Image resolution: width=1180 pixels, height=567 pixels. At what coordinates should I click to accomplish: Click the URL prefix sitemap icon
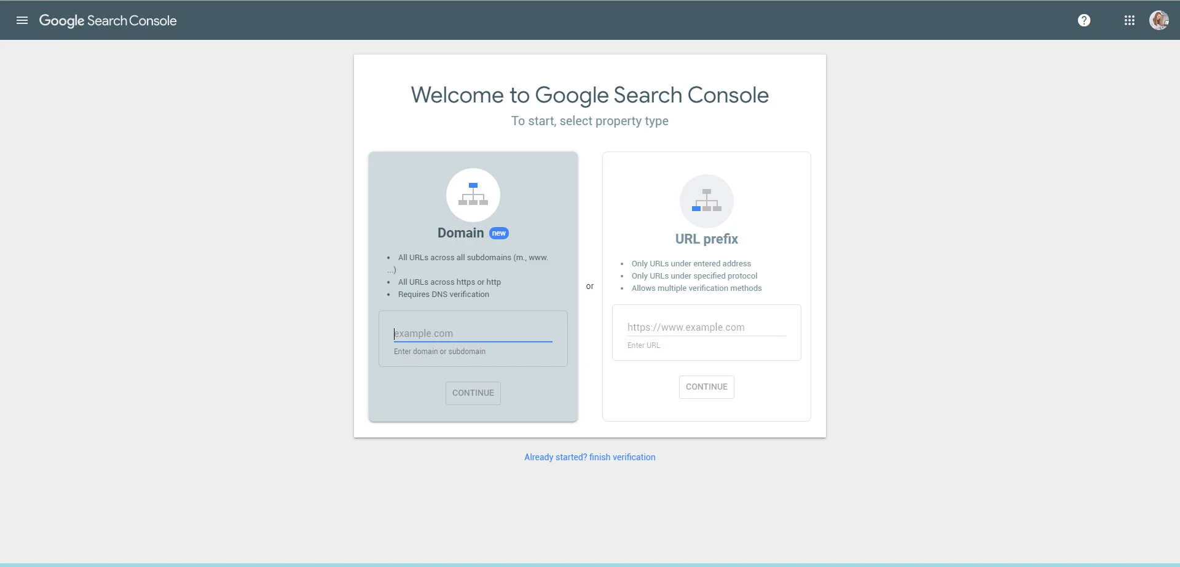[706, 201]
